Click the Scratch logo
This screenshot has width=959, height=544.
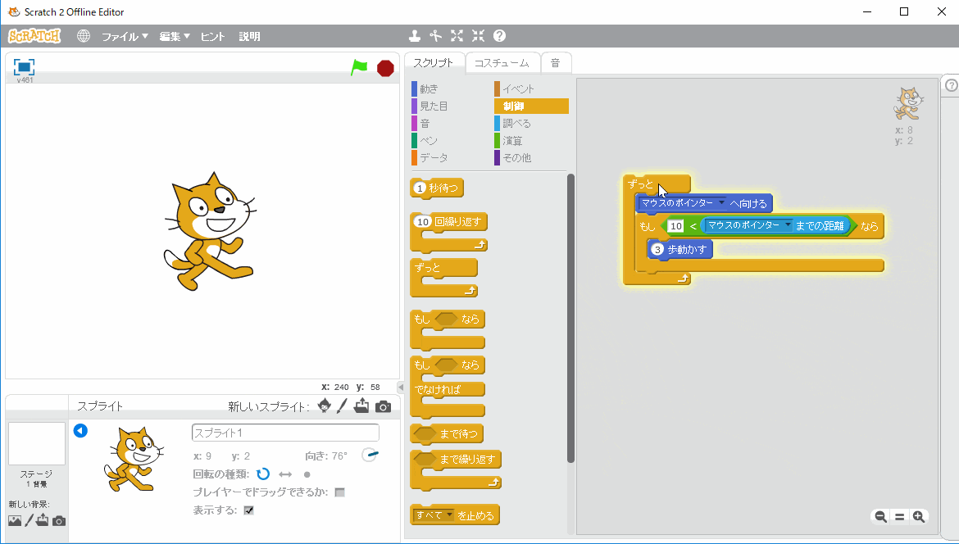pos(35,36)
